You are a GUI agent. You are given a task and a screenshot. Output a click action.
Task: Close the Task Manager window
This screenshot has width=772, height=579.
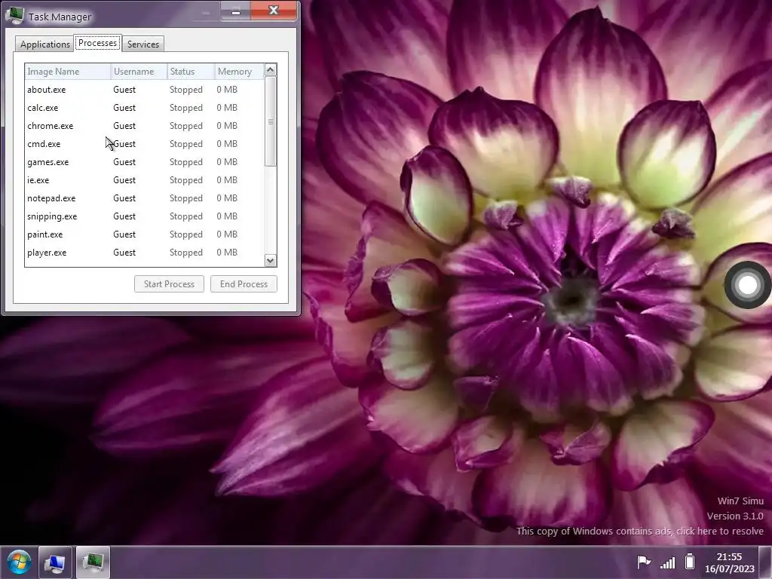[x=274, y=11]
